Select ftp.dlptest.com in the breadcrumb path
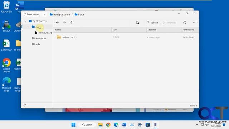This screenshot has height=129, width=229. click(x=60, y=14)
